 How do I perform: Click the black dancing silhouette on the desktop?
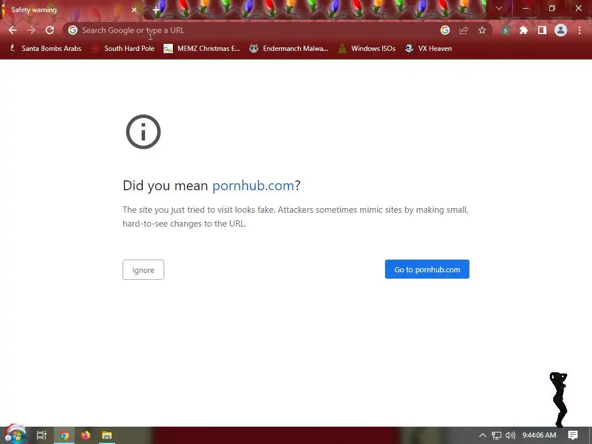tap(559, 399)
